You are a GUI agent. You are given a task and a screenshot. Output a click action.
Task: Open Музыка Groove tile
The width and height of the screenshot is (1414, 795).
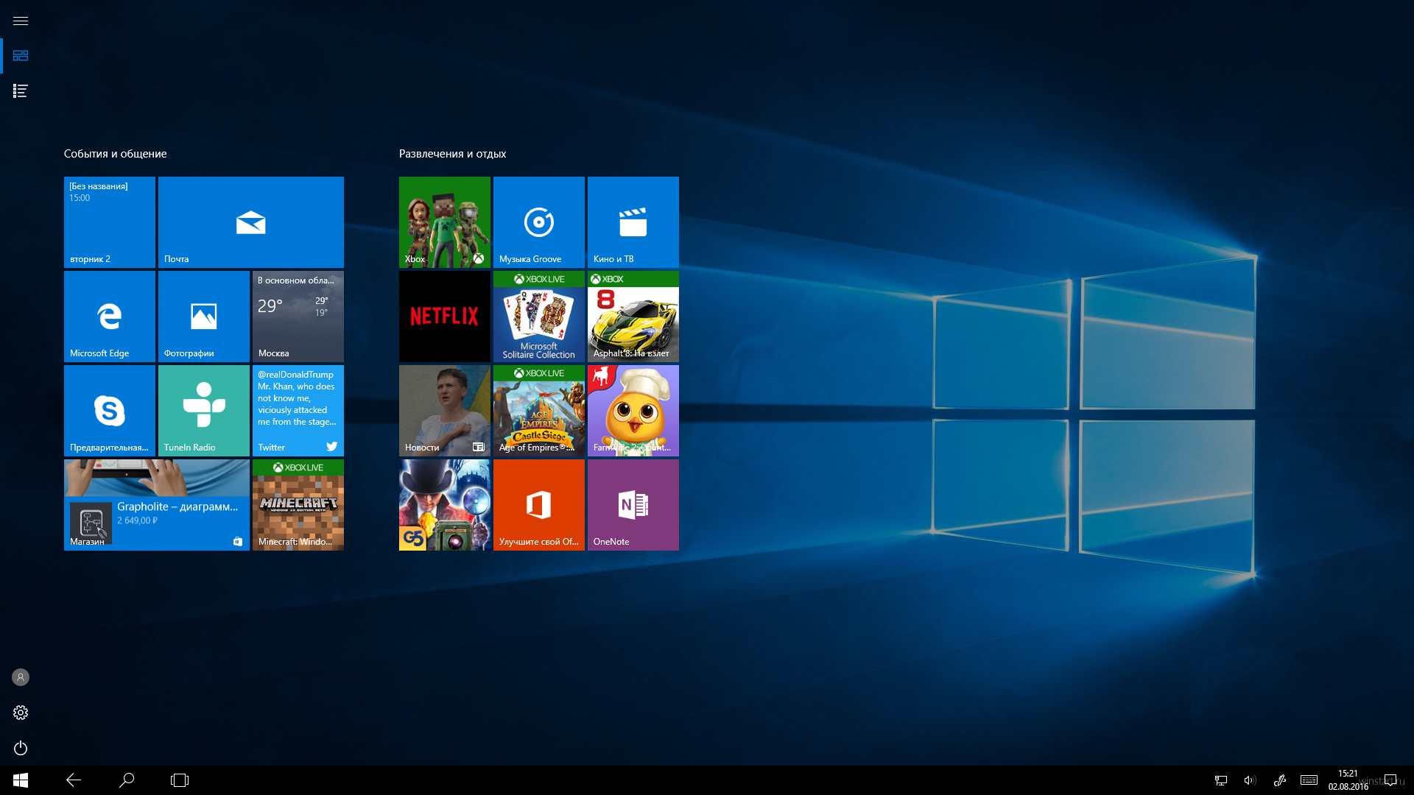click(x=539, y=222)
